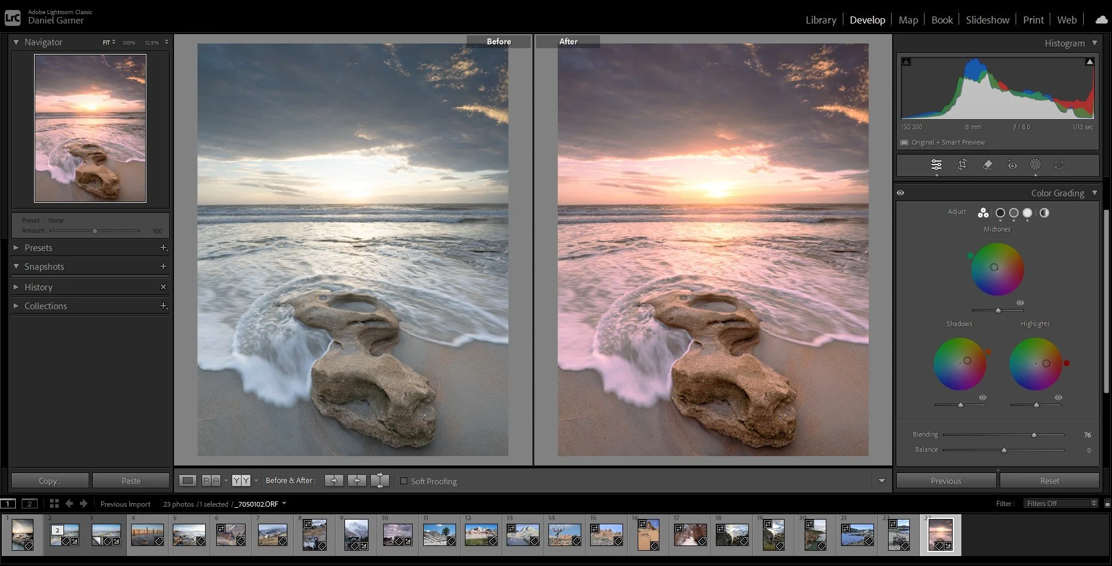Switch to Loupe view in toolbar

click(x=187, y=481)
